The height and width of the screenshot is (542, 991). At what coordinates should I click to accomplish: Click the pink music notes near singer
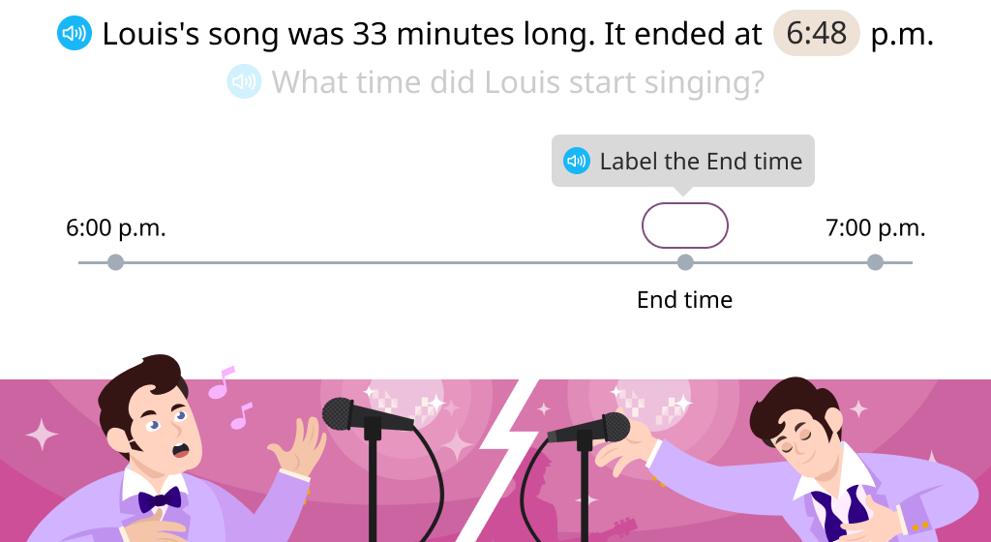pos(230,398)
